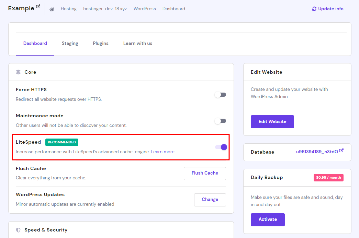
Task: Go to Hosting in the breadcrumb
Action: coord(69,9)
